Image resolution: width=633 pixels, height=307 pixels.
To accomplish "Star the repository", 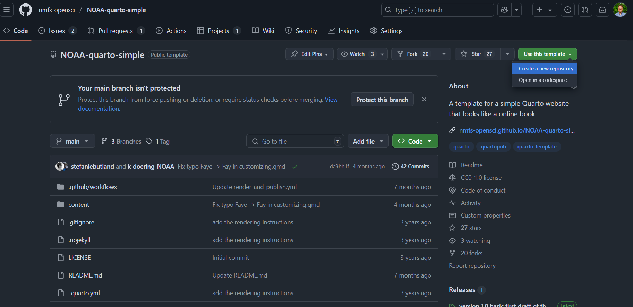I will [x=477, y=54].
